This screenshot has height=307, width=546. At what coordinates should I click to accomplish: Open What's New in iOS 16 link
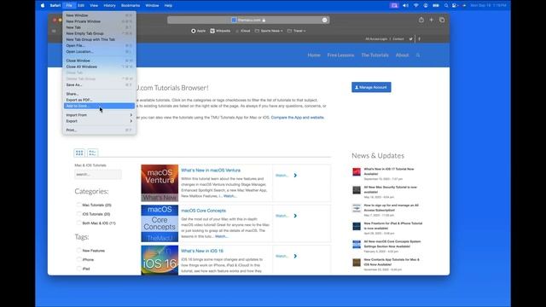click(202, 251)
